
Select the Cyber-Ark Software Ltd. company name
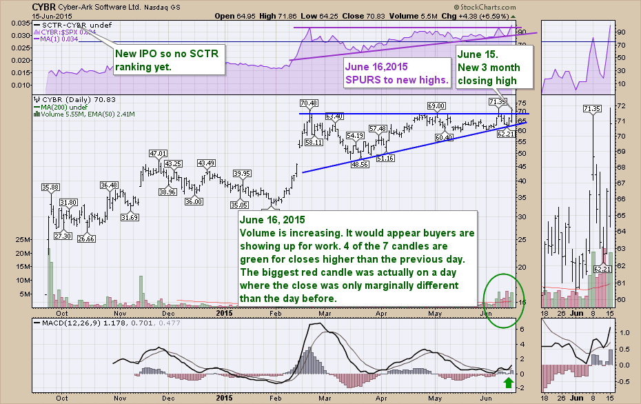(x=100, y=8)
